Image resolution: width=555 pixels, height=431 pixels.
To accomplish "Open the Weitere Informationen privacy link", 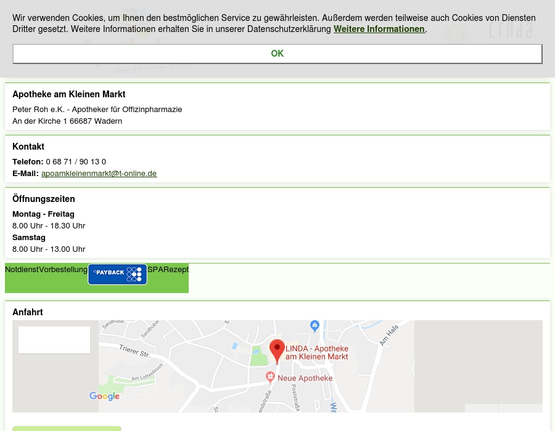I will (379, 29).
